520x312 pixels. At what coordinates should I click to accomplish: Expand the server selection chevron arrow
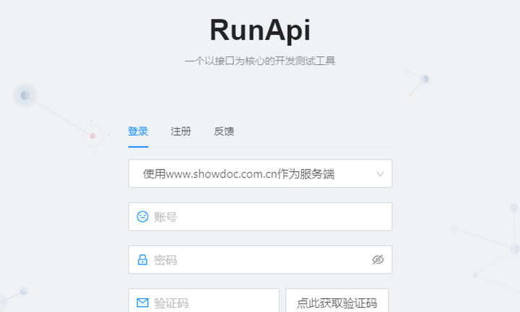(380, 174)
